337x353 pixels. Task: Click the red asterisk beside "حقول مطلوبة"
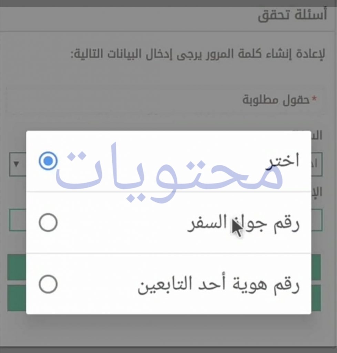(x=314, y=99)
